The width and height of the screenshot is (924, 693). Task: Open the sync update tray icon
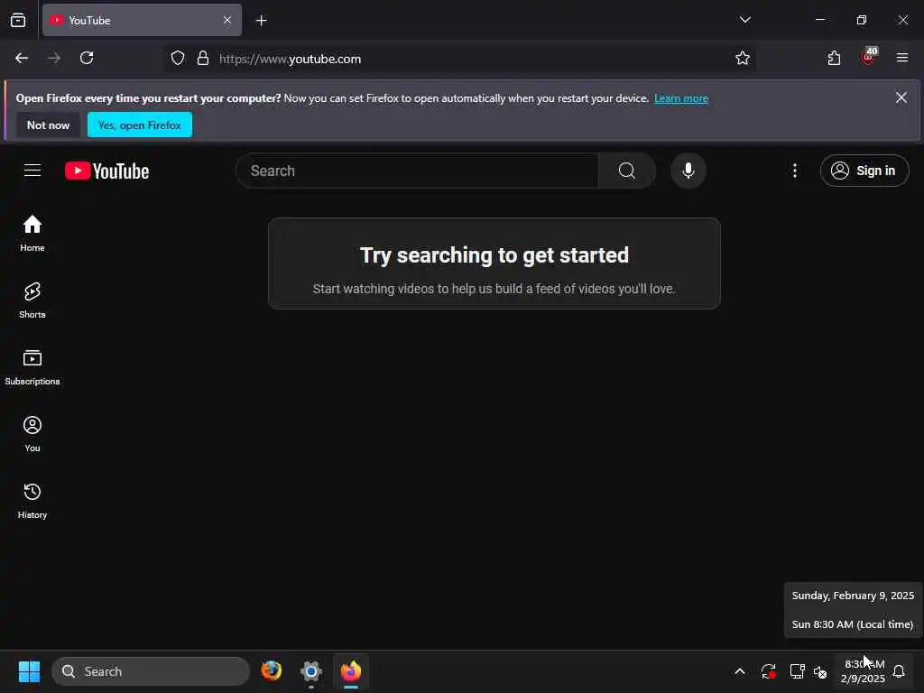(769, 671)
